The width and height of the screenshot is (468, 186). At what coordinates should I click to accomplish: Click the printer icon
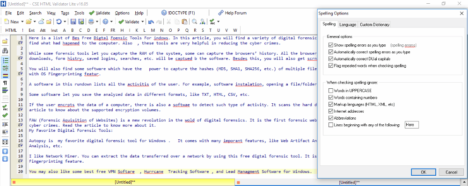click(x=91, y=22)
